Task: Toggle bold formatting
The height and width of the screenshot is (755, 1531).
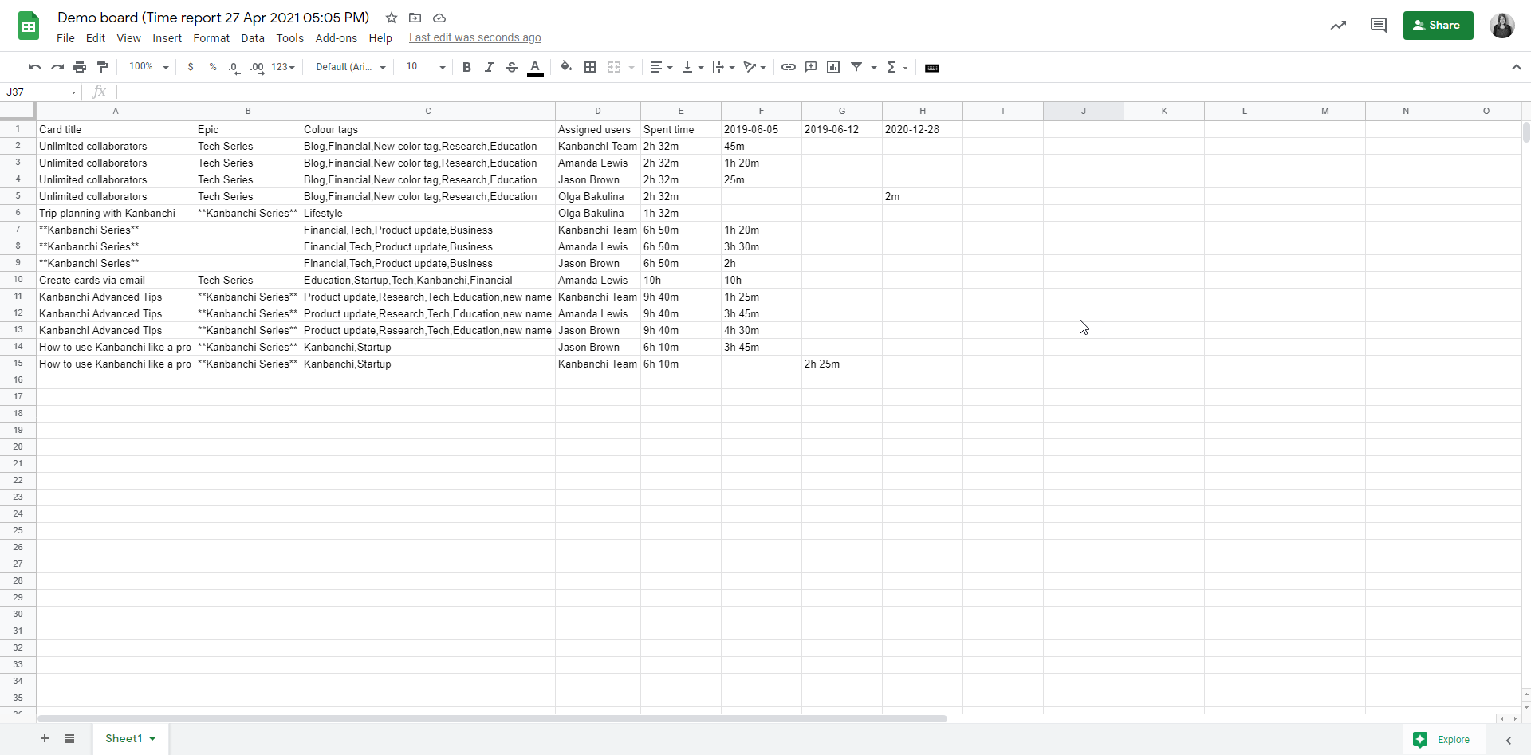Action: click(x=467, y=67)
